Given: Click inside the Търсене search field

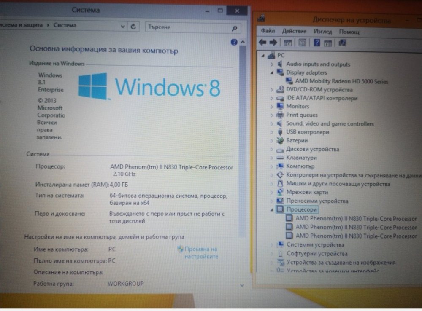Looking at the screenshot, I should (x=181, y=27).
